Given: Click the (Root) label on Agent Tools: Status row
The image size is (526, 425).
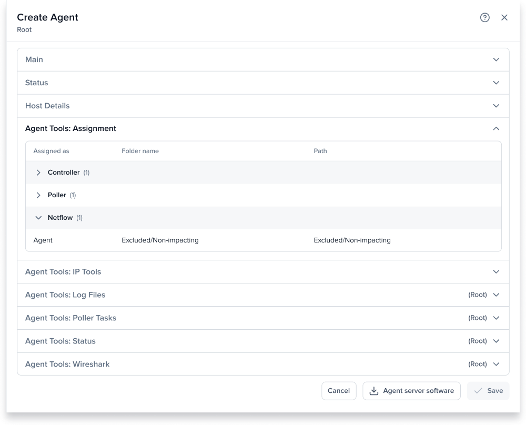Looking at the screenshot, I should click(478, 341).
